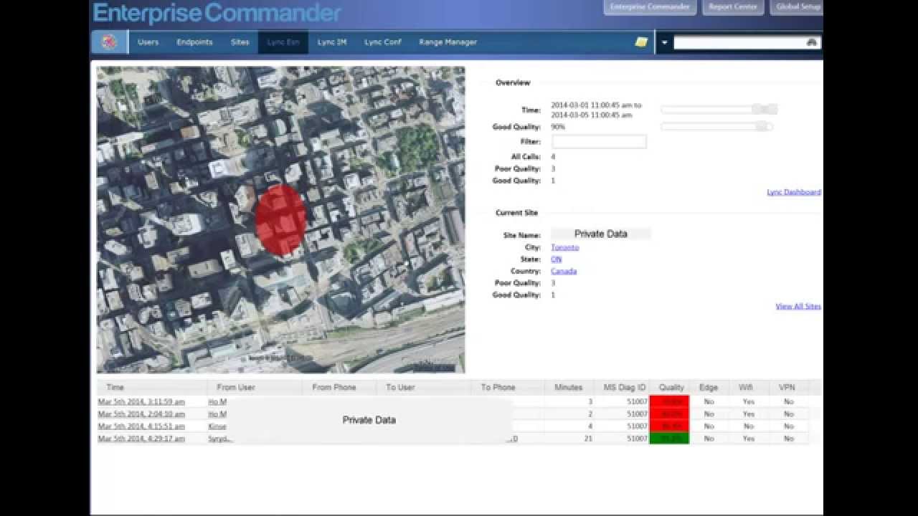
Task: Click the red site marker on map
Action: point(280,220)
